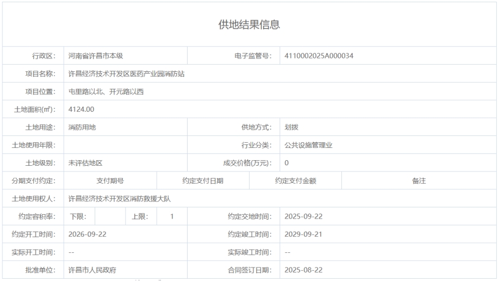Select project location 屯里路以北、开元路以西

(x=105, y=92)
